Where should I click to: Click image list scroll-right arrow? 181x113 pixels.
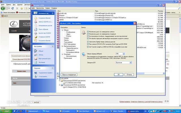[164, 73]
